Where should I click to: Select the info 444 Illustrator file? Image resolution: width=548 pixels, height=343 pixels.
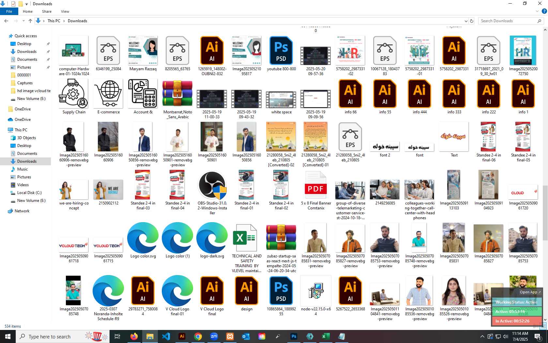pos(419,97)
